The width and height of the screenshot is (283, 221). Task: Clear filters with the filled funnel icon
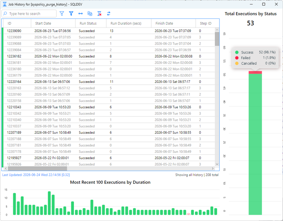(x=71, y=14)
